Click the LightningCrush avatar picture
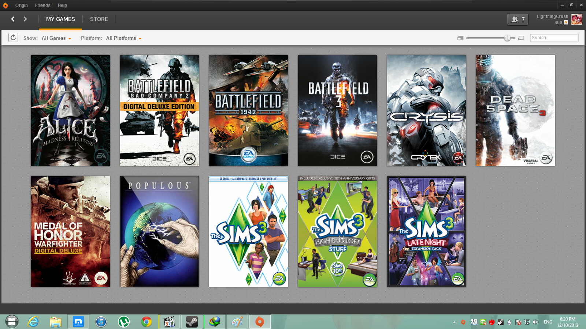 (x=577, y=19)
